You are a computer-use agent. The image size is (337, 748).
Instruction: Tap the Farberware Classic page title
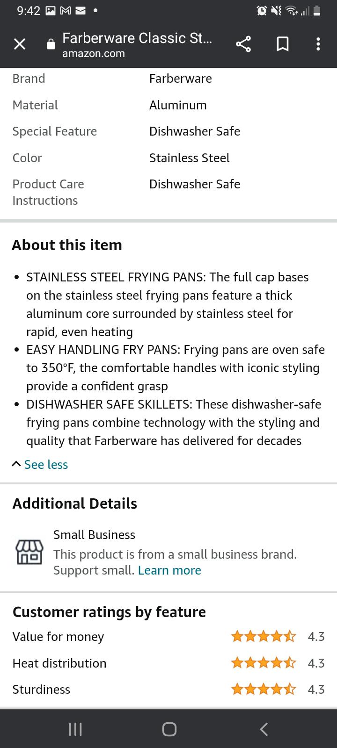click(137, 38)
